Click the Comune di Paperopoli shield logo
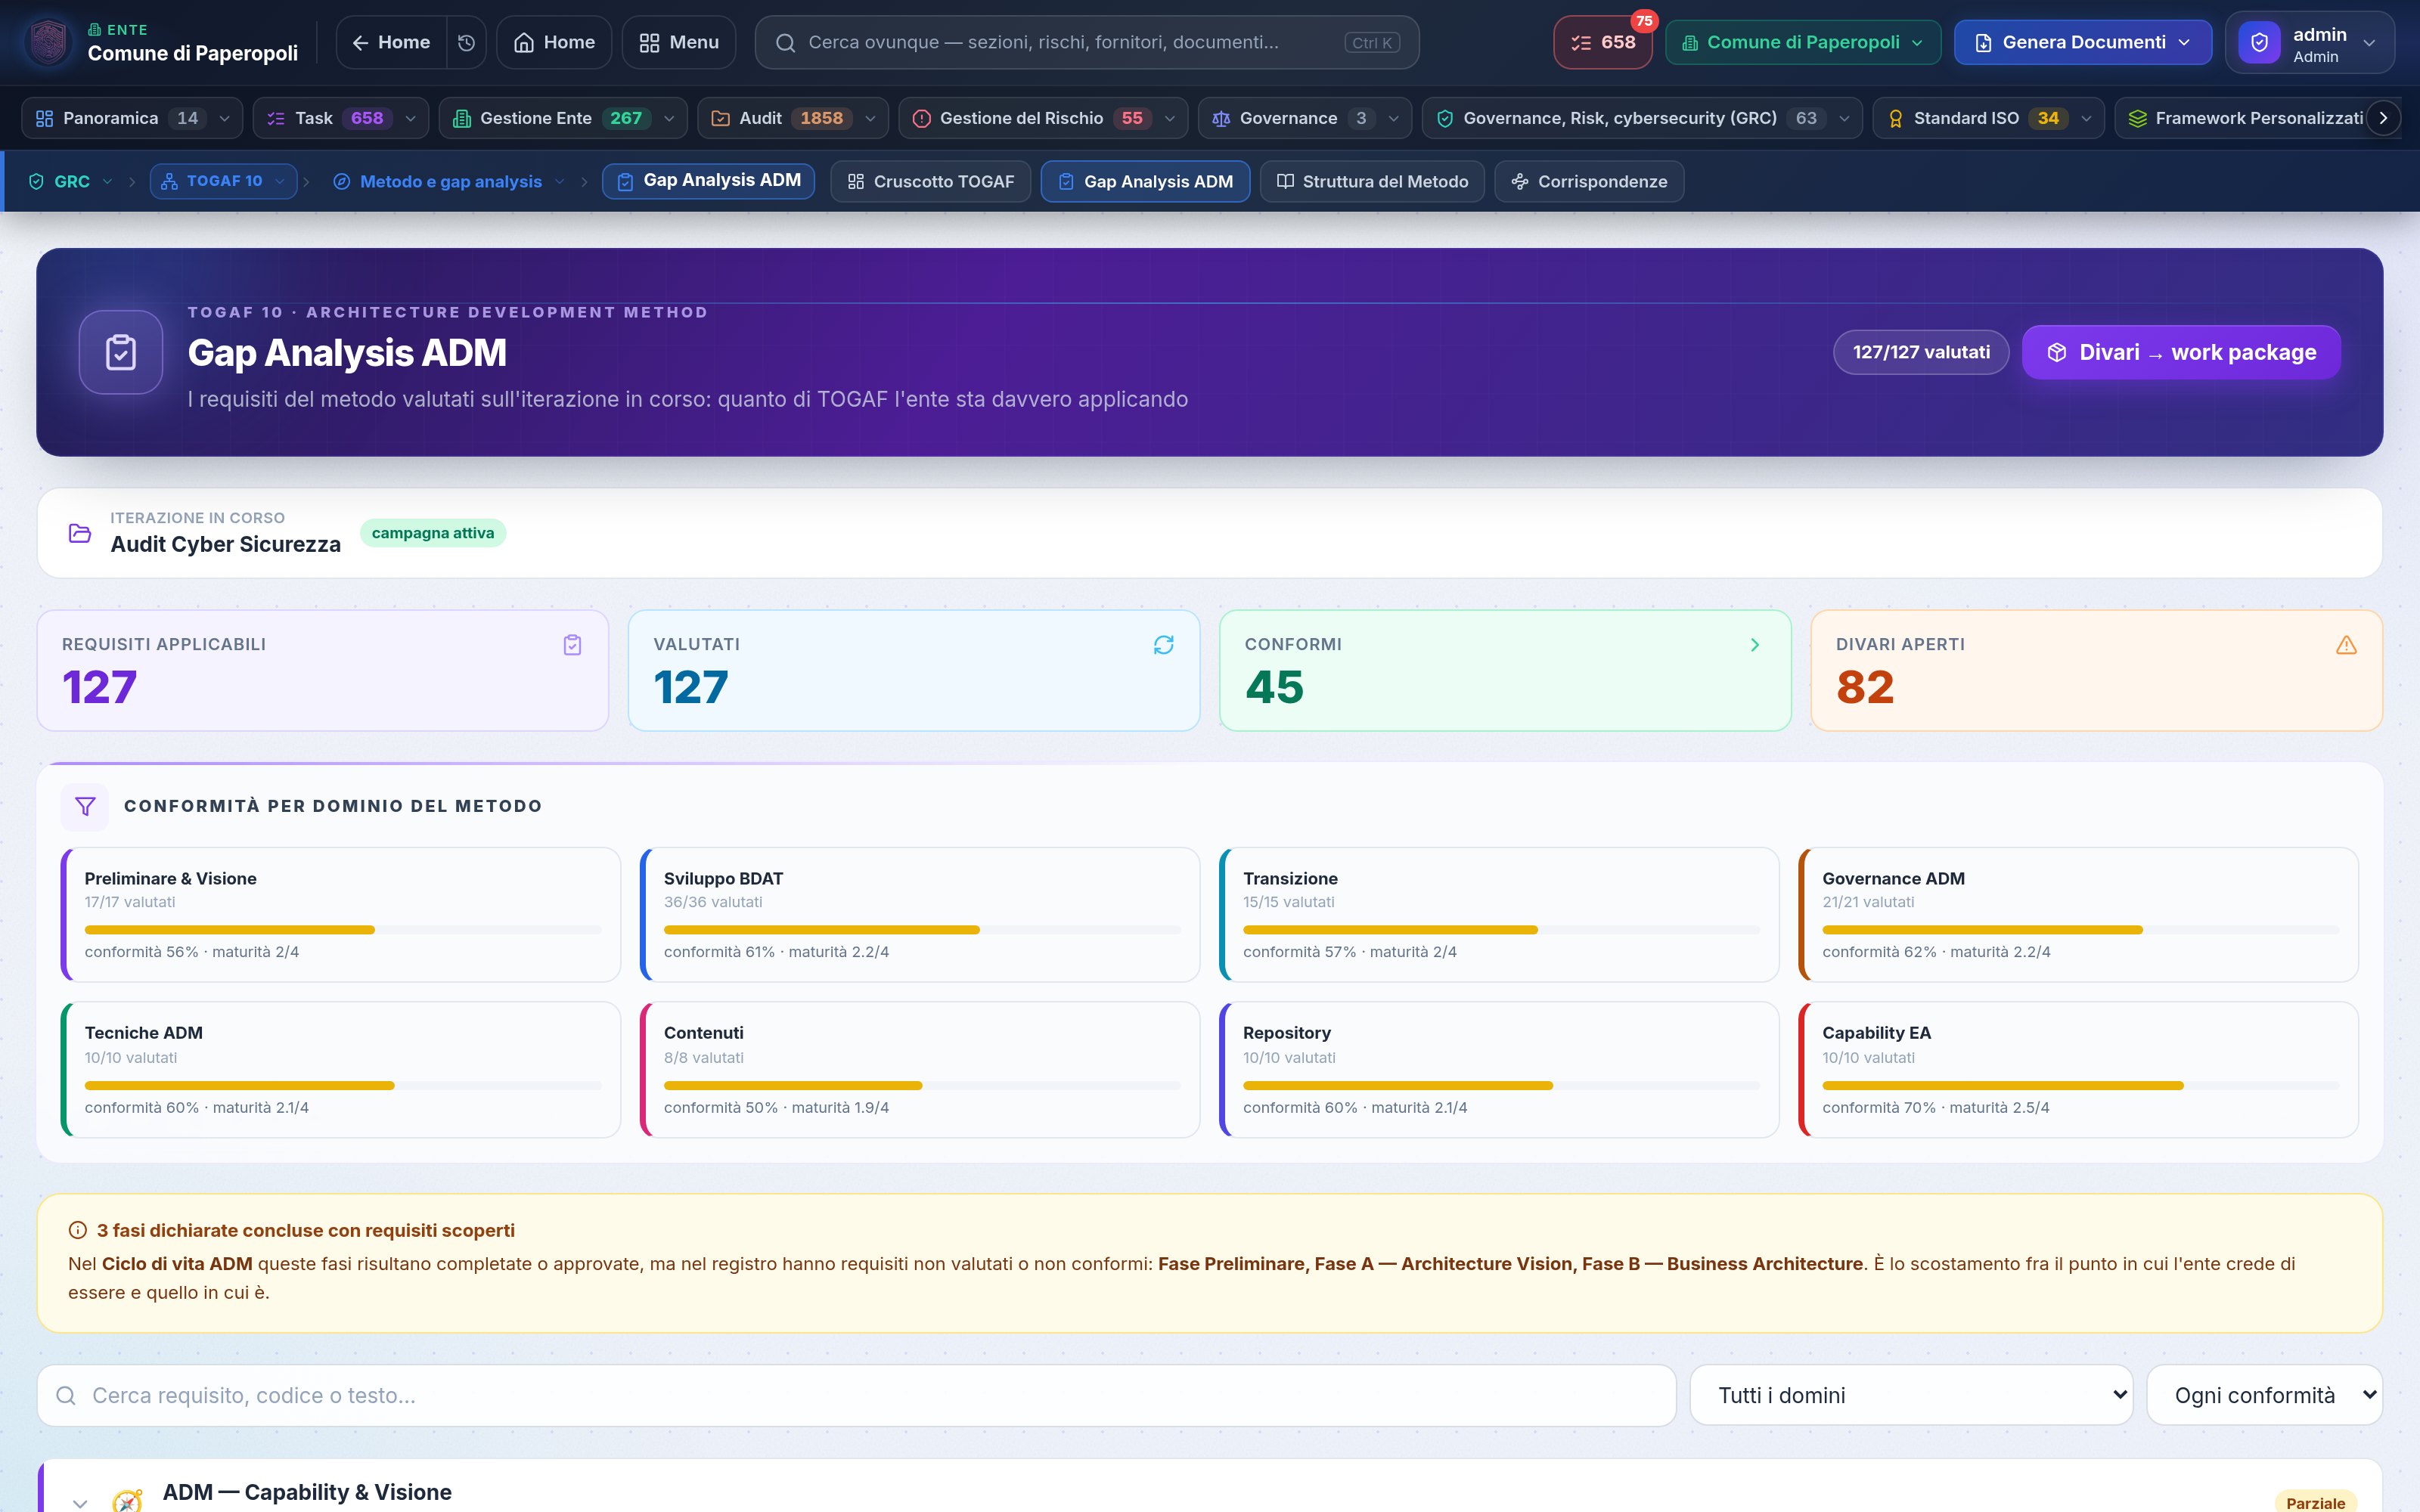This screenshot has width=2420, height=1512. [x=48, y=42]
